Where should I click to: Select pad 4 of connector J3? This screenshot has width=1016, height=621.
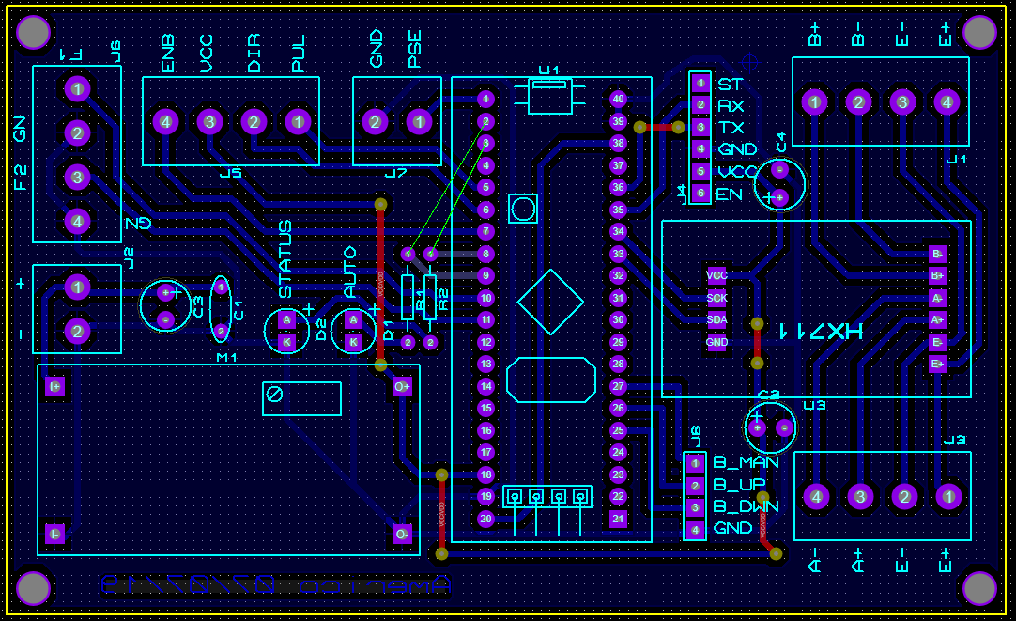tap(816, 497)
